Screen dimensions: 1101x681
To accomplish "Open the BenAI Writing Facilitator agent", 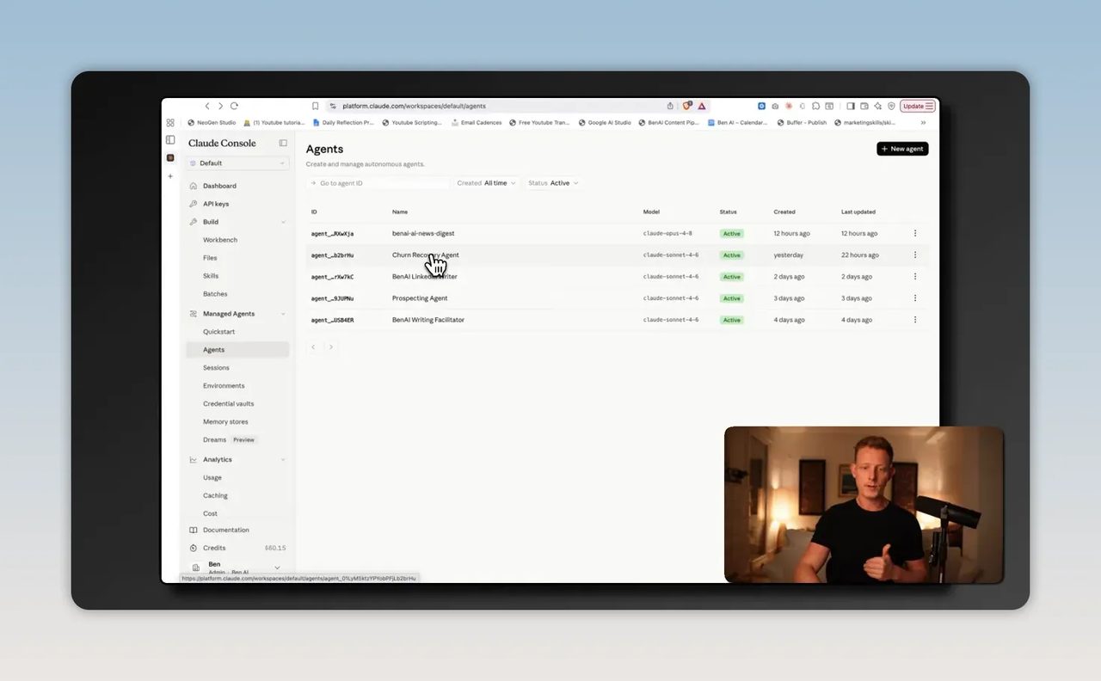I will (428, 320).
